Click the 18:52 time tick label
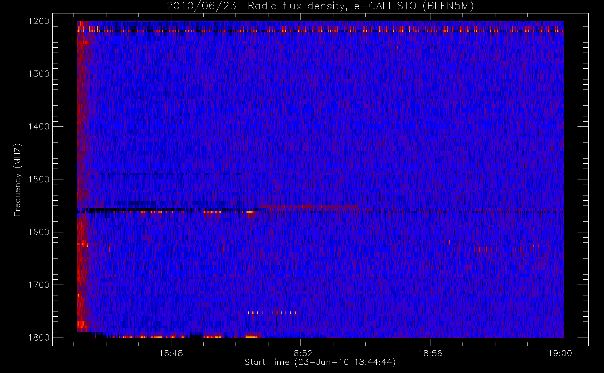The image size is (604, 373). [x=301, y=353]
